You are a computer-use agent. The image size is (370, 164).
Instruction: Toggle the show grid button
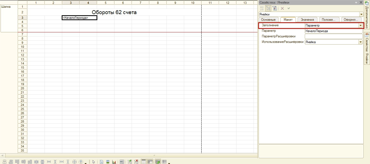pos(144,162)
